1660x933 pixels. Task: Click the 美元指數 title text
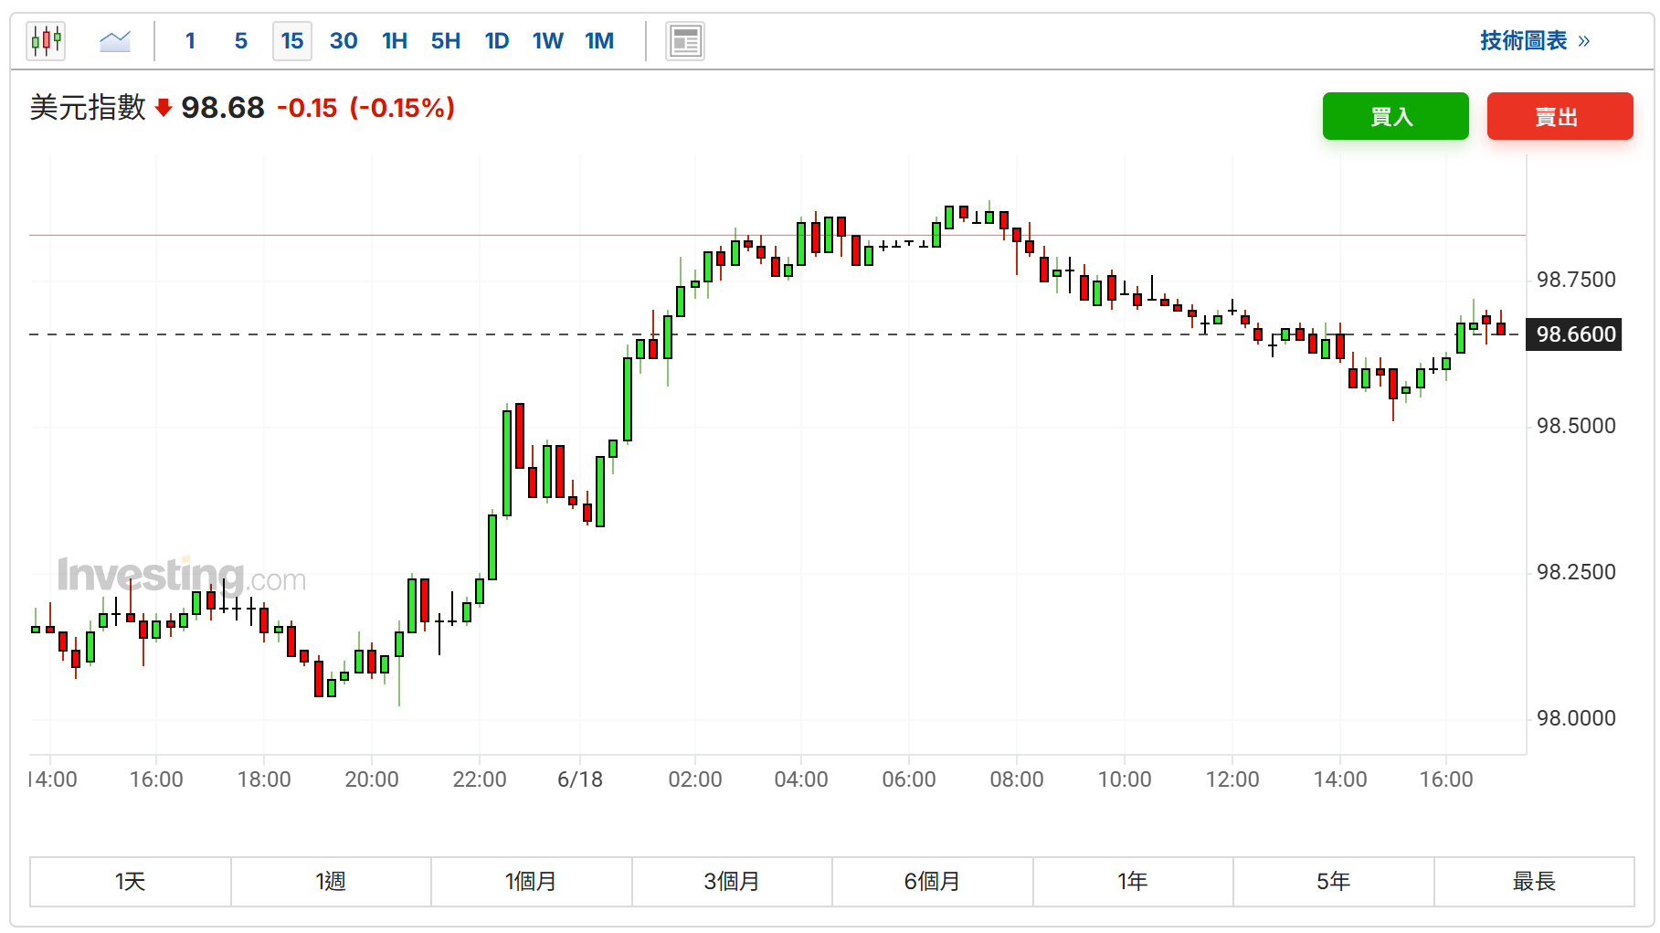pos(88,108)
